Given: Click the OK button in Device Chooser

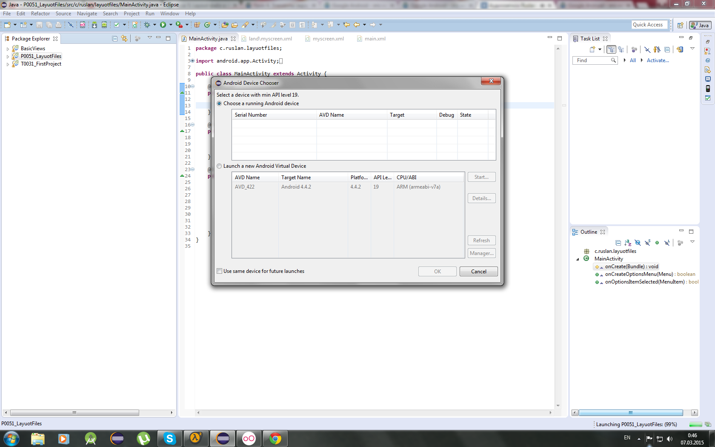Looking at the screenshot, I should (438, 272).
